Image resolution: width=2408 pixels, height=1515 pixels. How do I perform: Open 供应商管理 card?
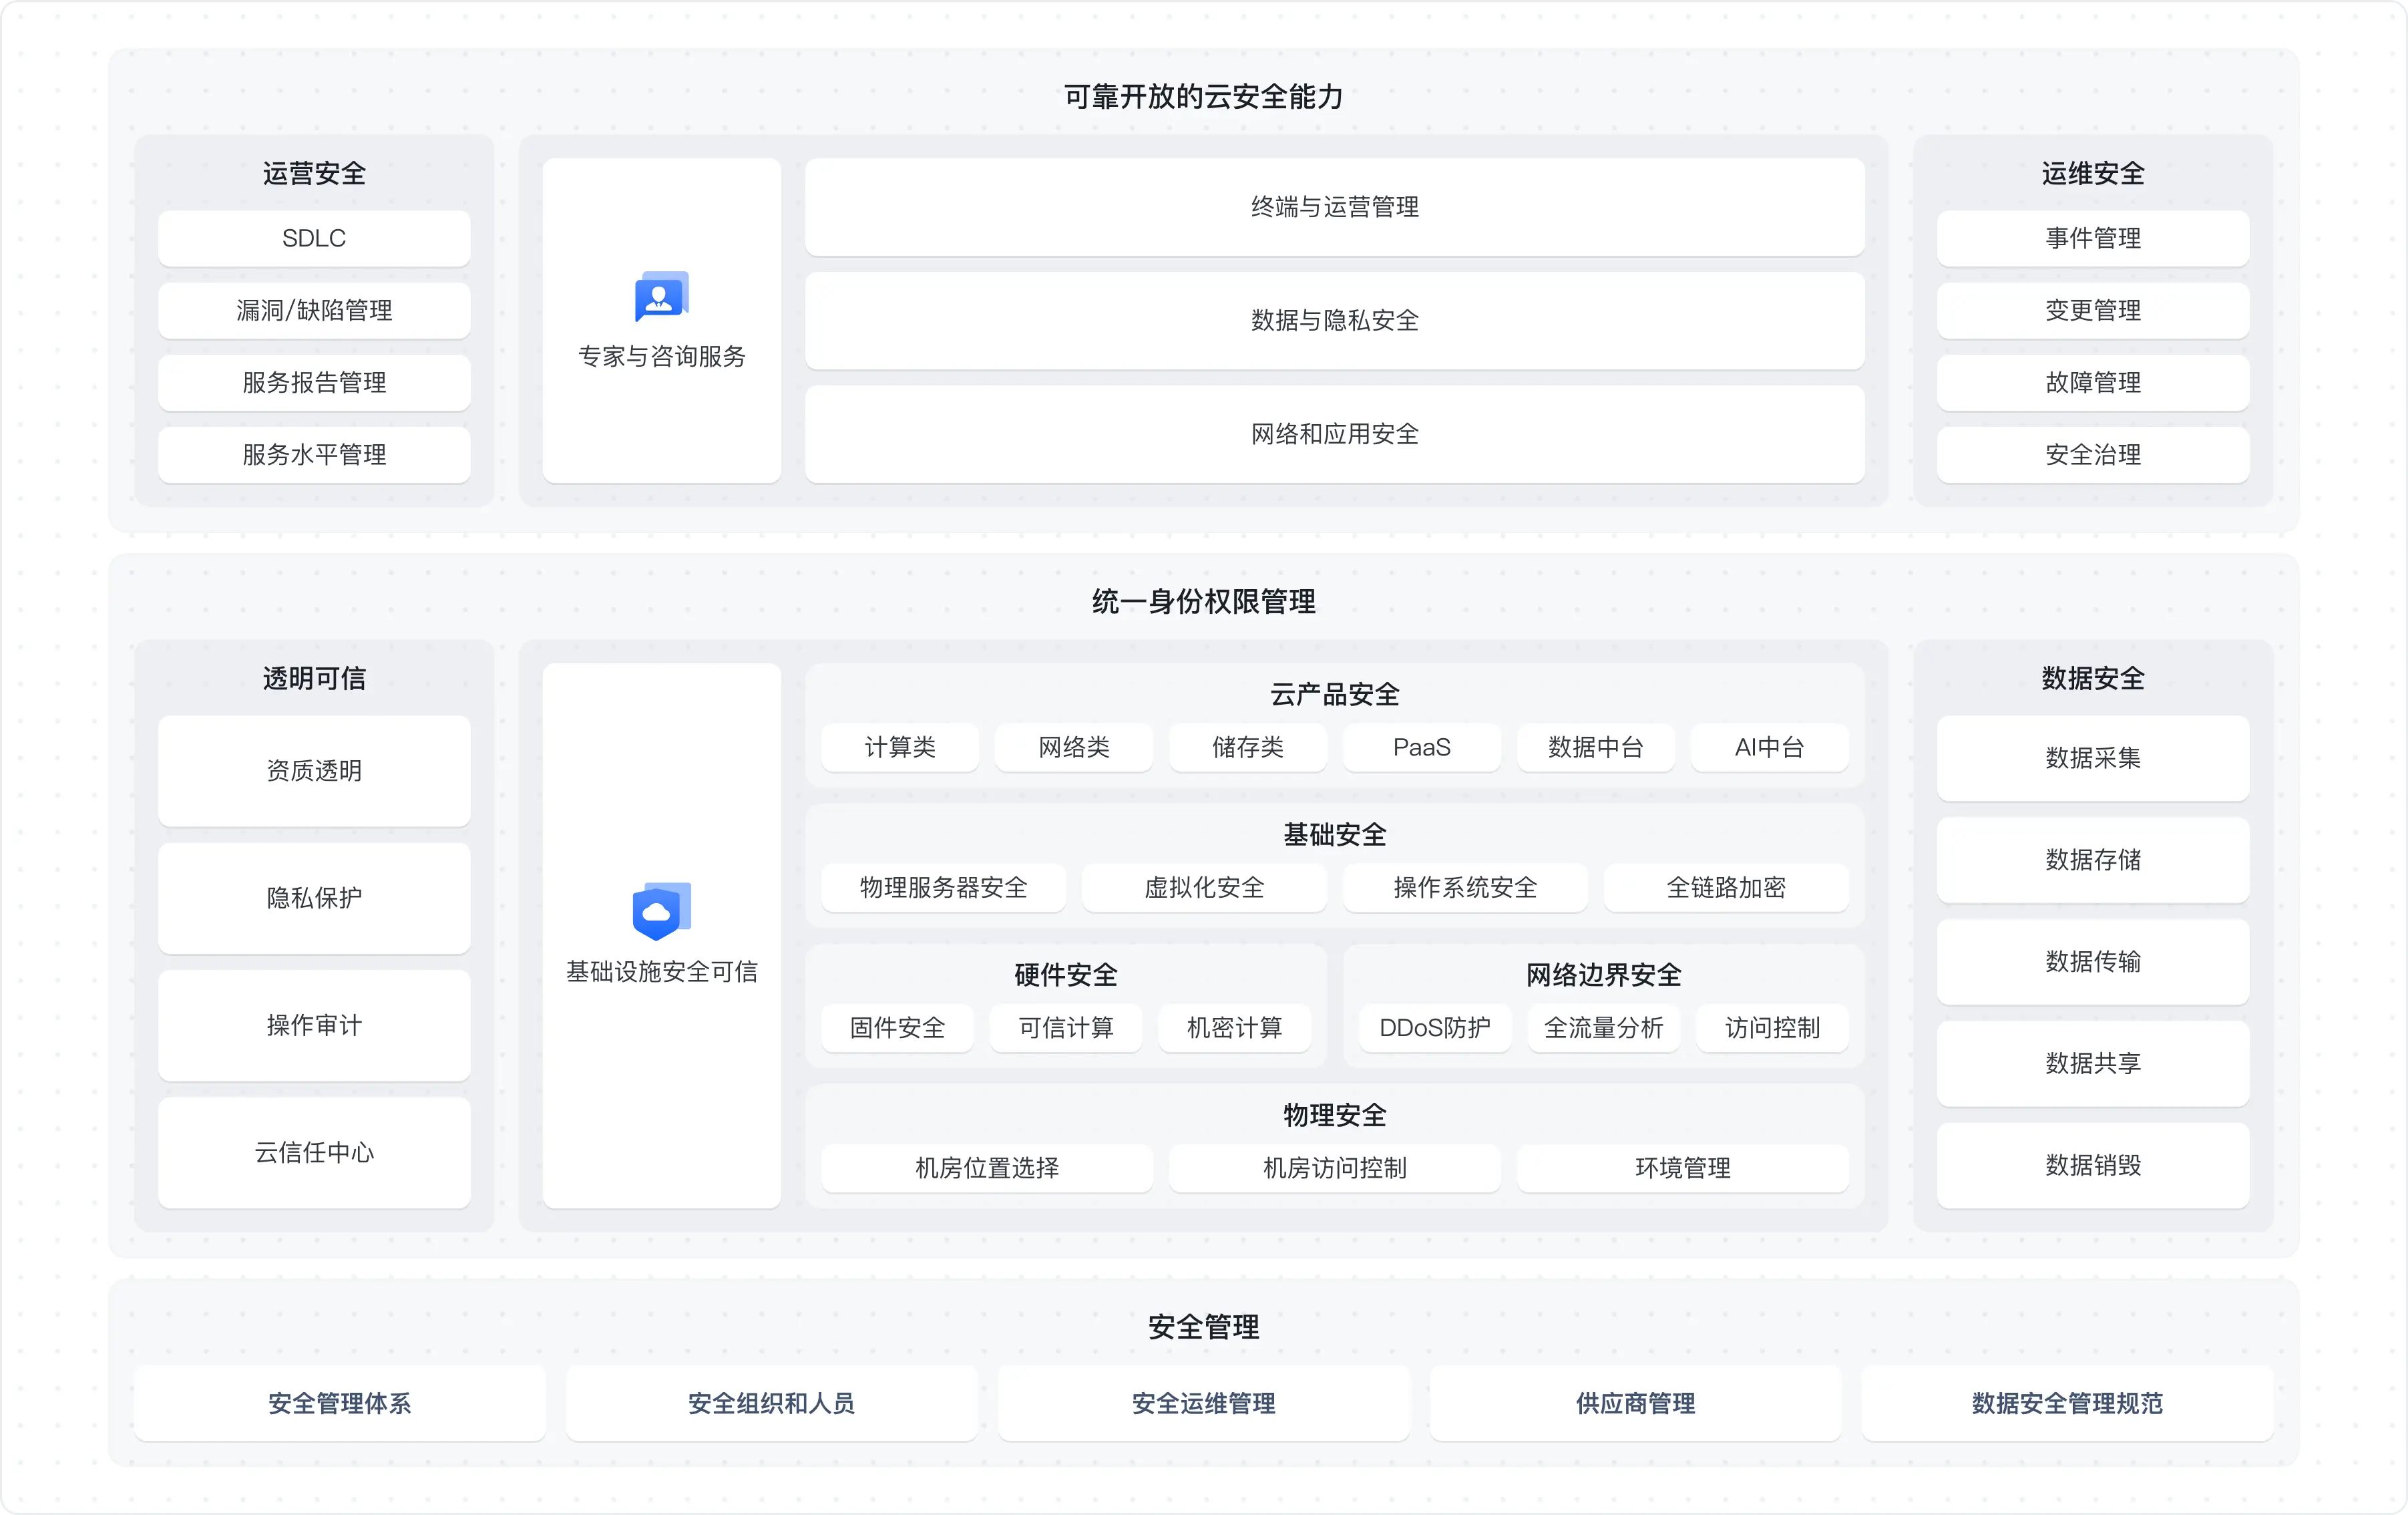click(x=1636, y=1403)
